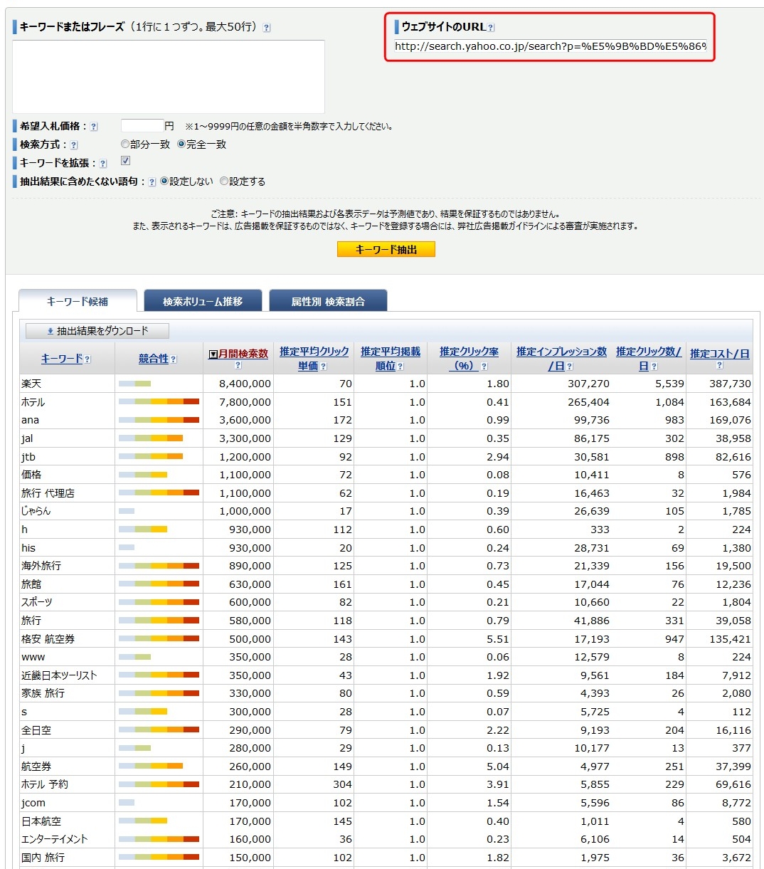Select keyword 近畿日本ツーリスト
This screenshot has height=869, width=764.
(59, 675)
